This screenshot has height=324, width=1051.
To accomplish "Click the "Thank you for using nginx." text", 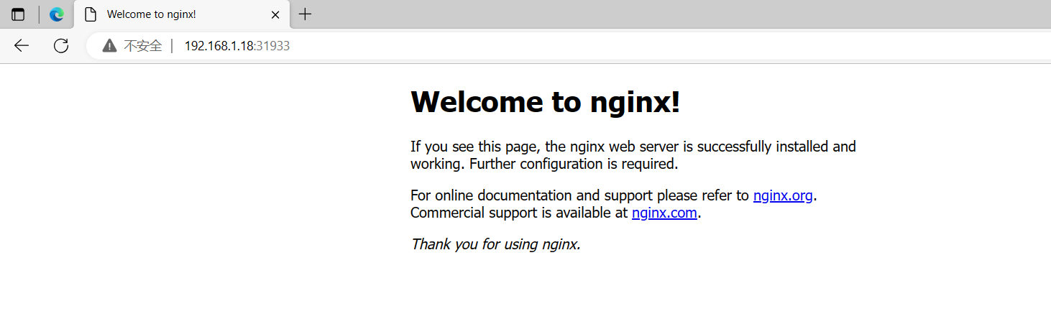I will coord(495,244).
